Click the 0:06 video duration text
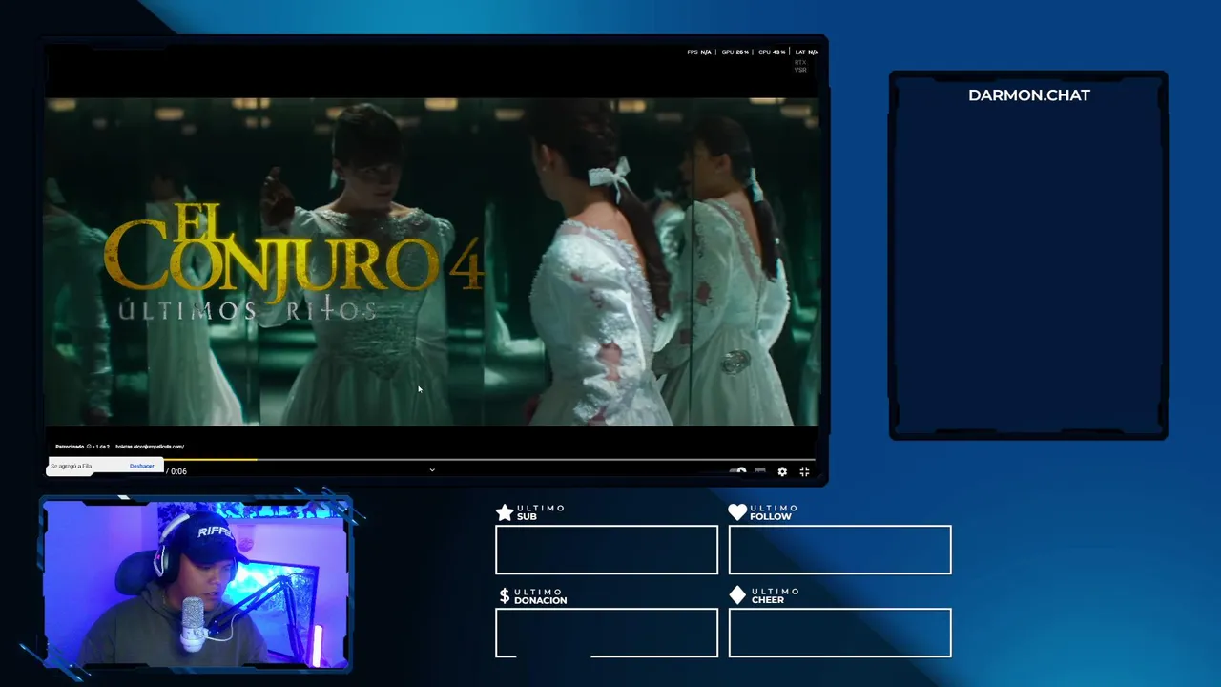Image resolution: width=1221 pixels, height=687 pixels. pyautogui.click(x=178, y=471)
